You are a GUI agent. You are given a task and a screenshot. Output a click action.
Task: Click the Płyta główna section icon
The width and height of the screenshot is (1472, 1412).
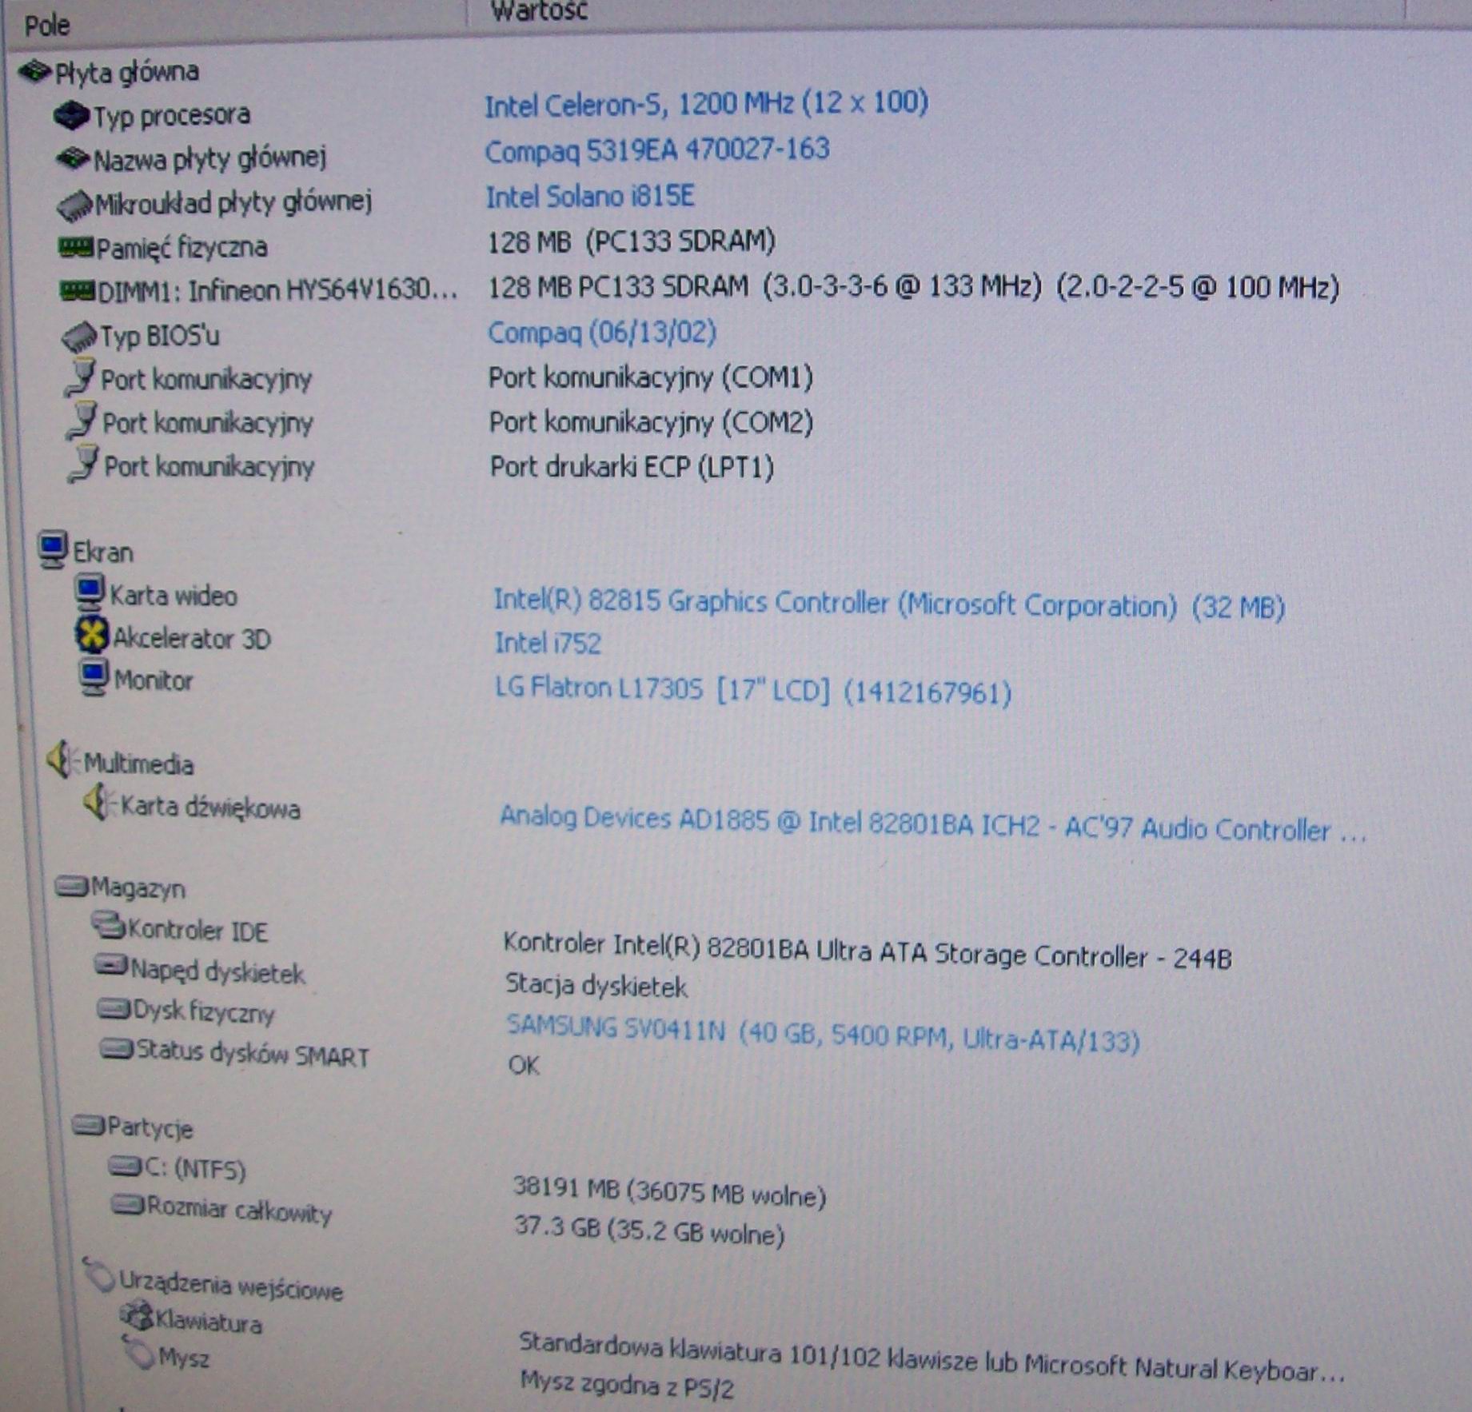34,72
